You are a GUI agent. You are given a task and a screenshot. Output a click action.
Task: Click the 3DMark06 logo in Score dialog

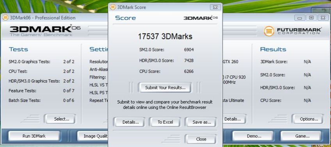pos(201,18)
